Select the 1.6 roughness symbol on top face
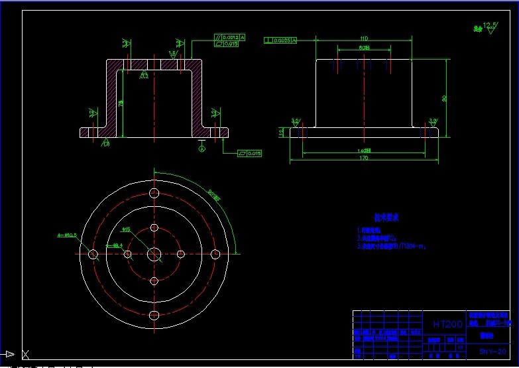This screenshot has height=368, width=519. click(173, 55)
